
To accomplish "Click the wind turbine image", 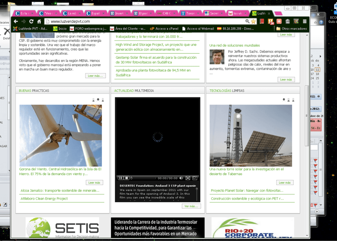I will pyautogui.click(x=61, y=136).
